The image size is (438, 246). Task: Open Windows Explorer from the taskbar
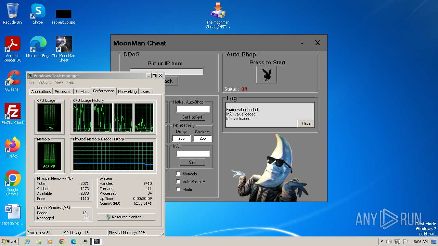pyautogui.click(x=39, y=242)
